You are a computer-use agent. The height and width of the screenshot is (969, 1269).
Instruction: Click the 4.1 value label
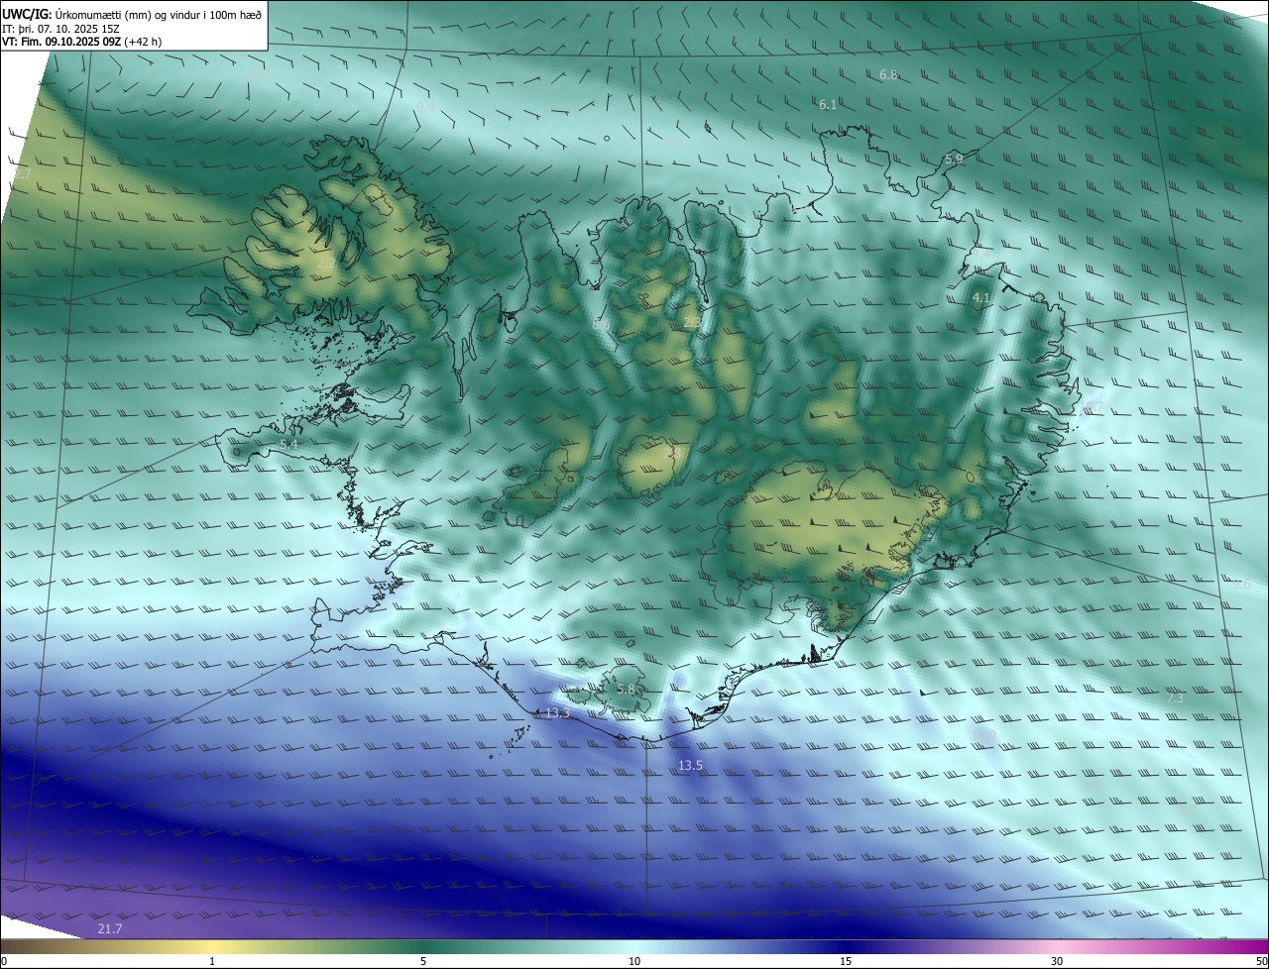pos(981,297)
